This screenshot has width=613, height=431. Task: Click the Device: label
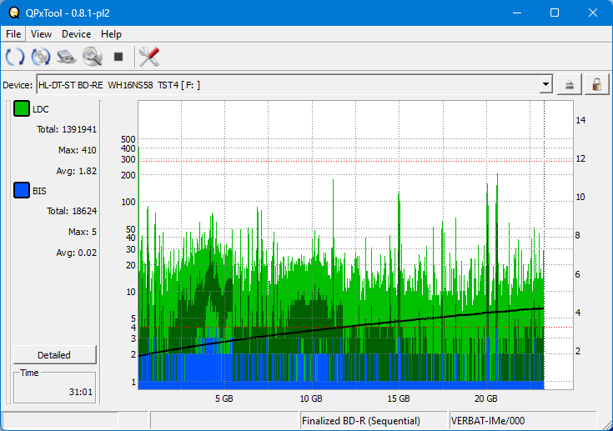coord(18,85)
